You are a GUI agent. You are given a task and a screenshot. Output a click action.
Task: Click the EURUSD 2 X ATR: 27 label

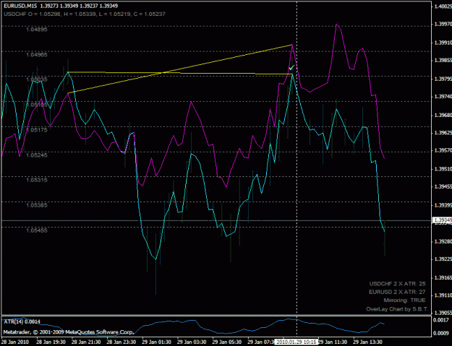point(397,292)
